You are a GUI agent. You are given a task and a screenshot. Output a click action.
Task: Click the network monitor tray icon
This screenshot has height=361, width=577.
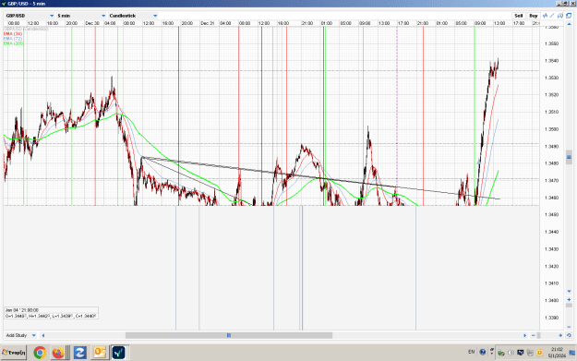tap(521, 353)
